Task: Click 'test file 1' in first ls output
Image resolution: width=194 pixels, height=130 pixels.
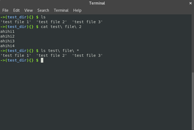Action: (x=16, y=22)
